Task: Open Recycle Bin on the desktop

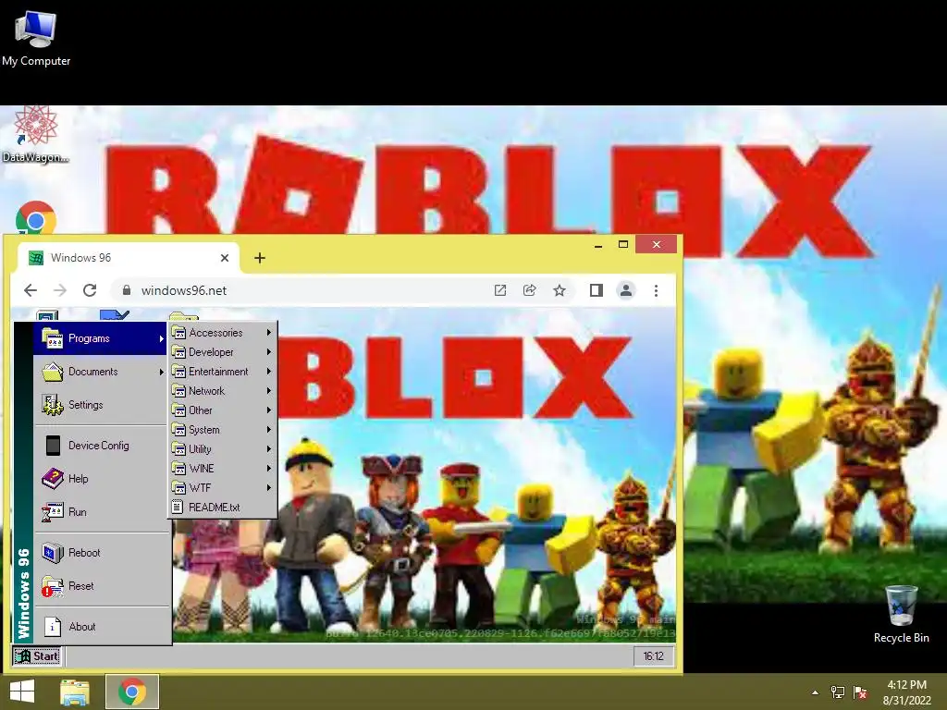Action: [901, 614]
